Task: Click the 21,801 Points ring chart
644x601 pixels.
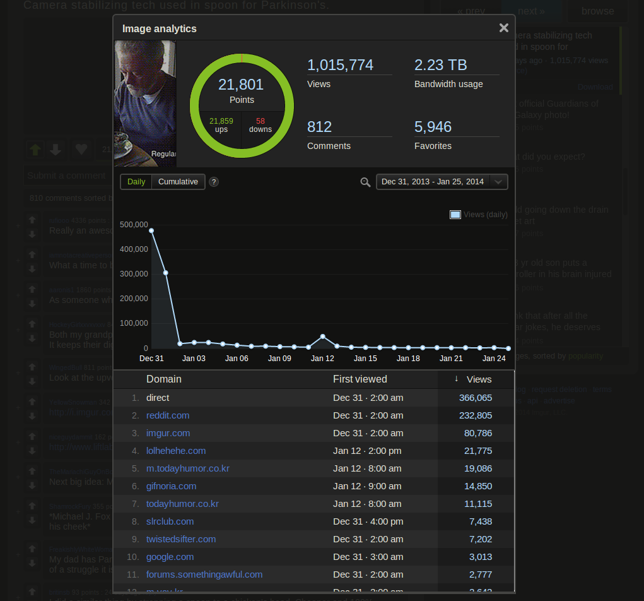Action: 242,105
